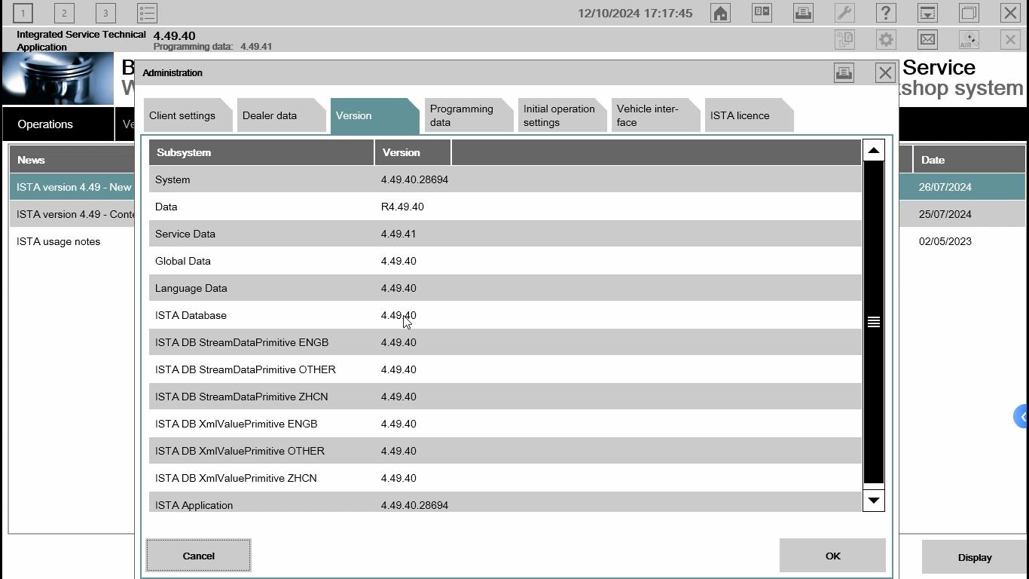Click the close-panels icon next to home
Viewport: 1029px width, 579px height.
(762, 13)
